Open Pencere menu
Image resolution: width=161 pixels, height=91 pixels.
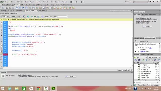58,2
